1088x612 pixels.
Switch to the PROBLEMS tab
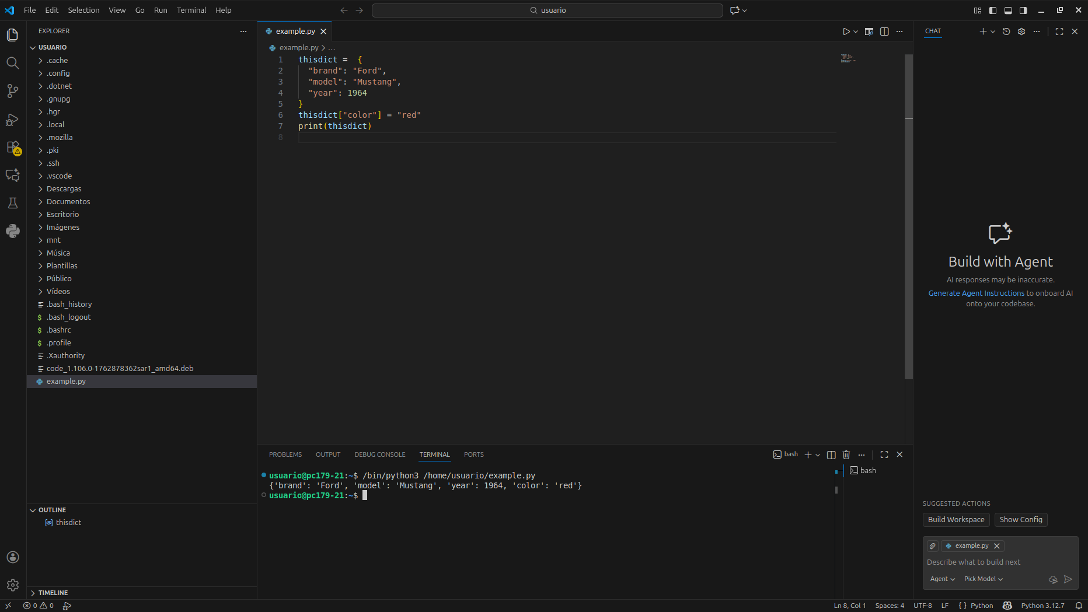(x=285, y=454)
